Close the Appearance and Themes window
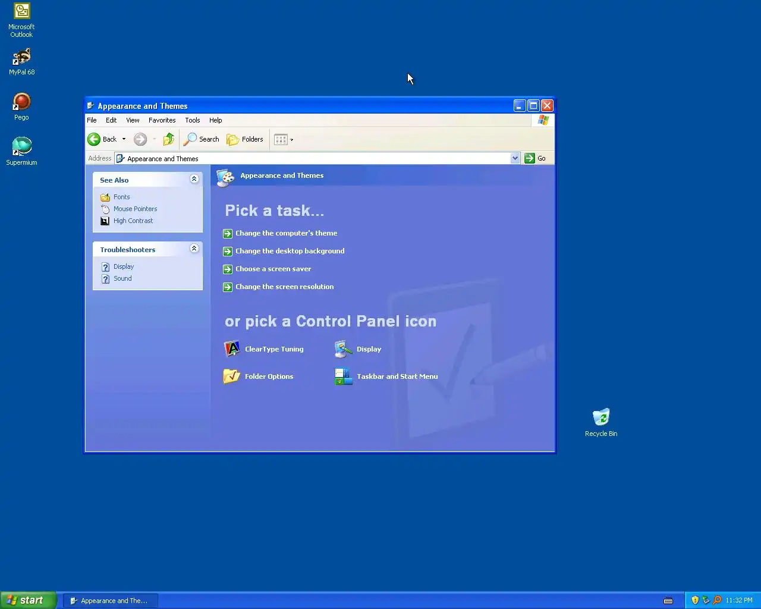The image size is (761, 609). coord(547,106)
